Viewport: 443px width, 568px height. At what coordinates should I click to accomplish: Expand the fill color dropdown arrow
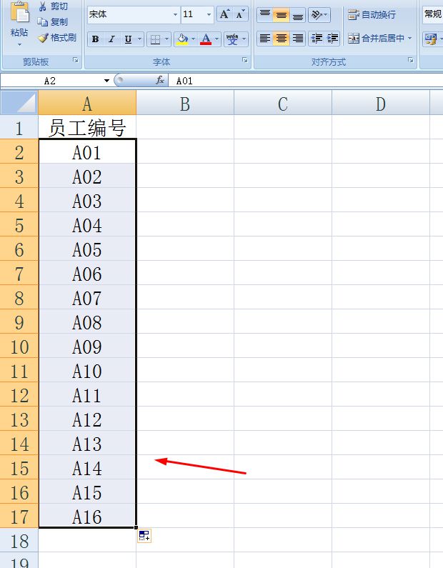pos(193,39)
